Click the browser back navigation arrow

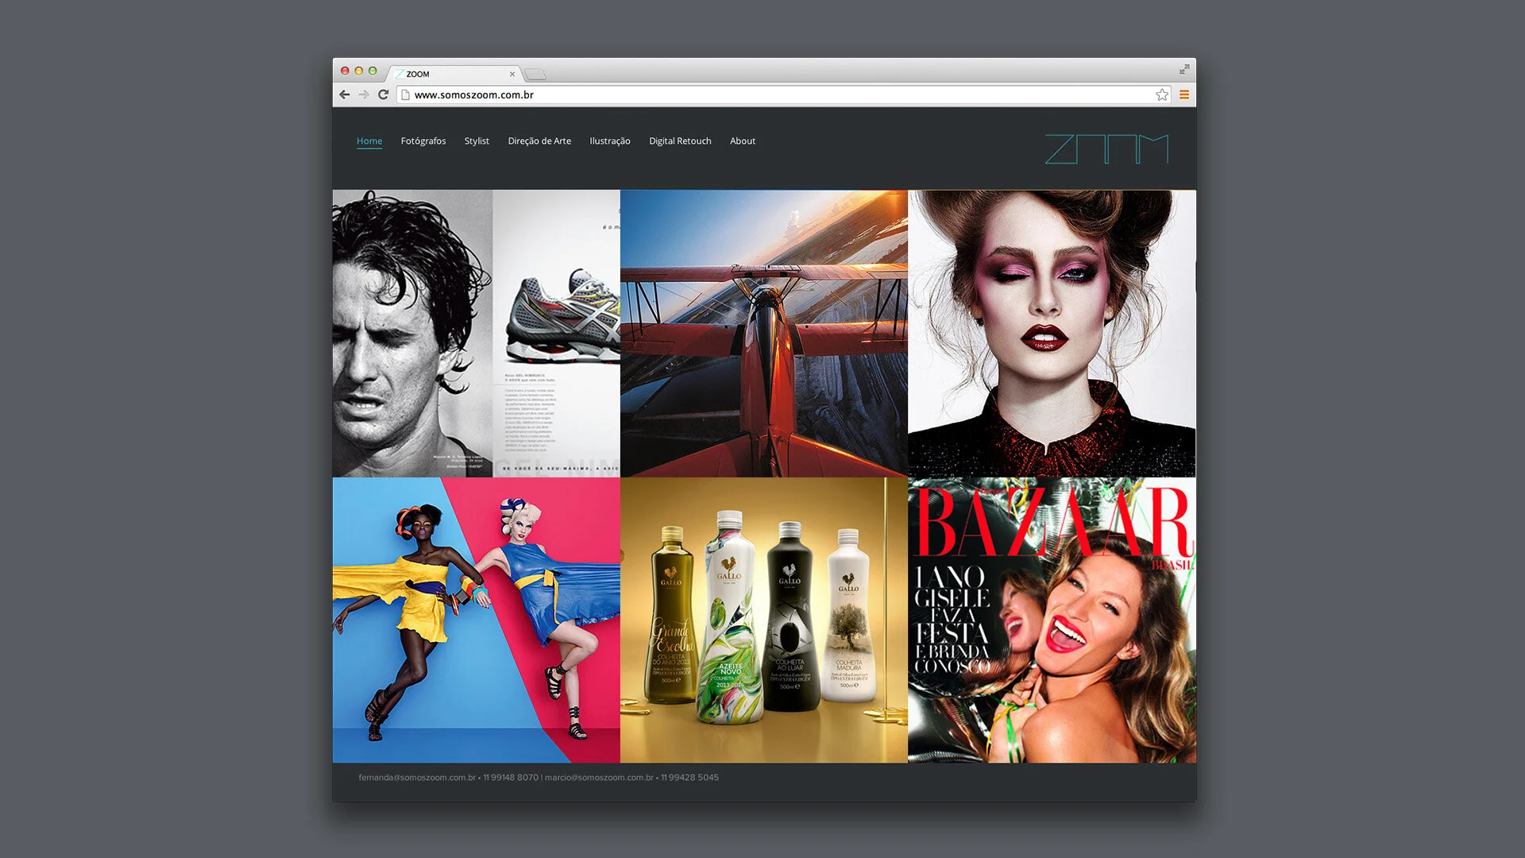tap(344, 95)
